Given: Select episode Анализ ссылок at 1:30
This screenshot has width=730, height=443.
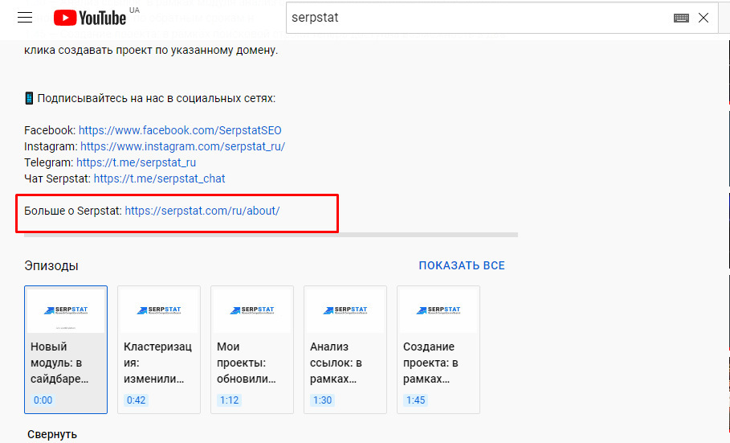Looking at the screenshot, I should tap(345, 350).
